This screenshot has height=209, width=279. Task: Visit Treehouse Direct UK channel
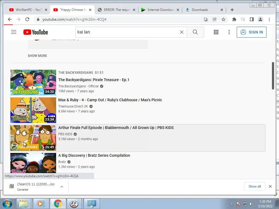[73, 106]
